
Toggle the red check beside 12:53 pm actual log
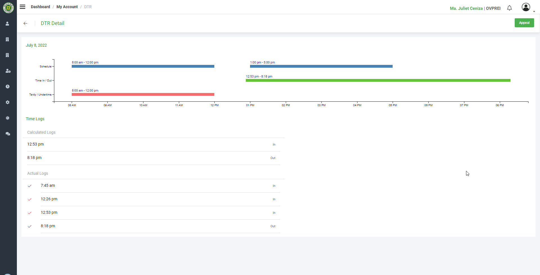[x=30, y=213]
